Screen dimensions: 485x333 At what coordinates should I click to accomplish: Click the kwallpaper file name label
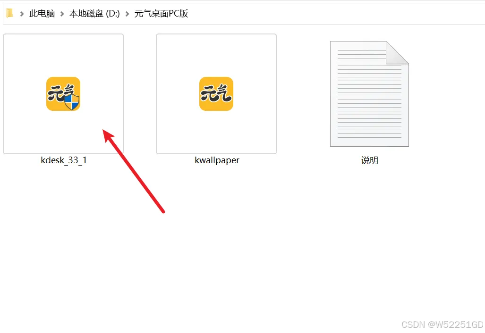pos(217,160)
